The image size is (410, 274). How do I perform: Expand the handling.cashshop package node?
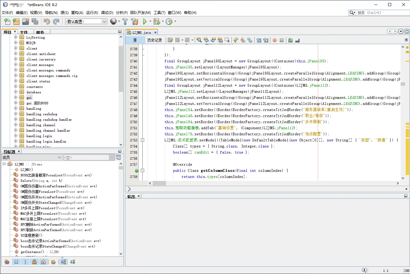pyautogui.click(x=16, y=114)
